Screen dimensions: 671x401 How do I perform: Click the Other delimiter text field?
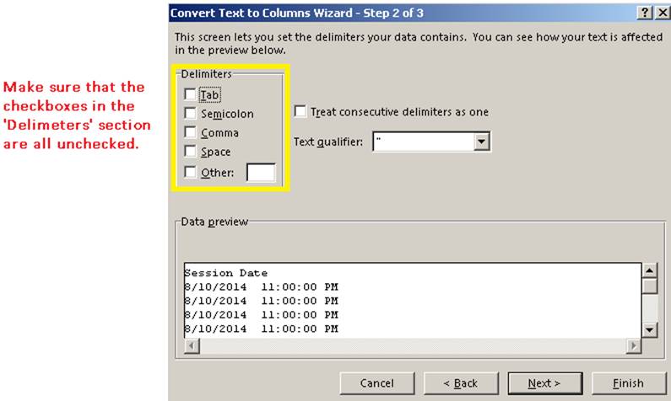[x=260, y=173]
